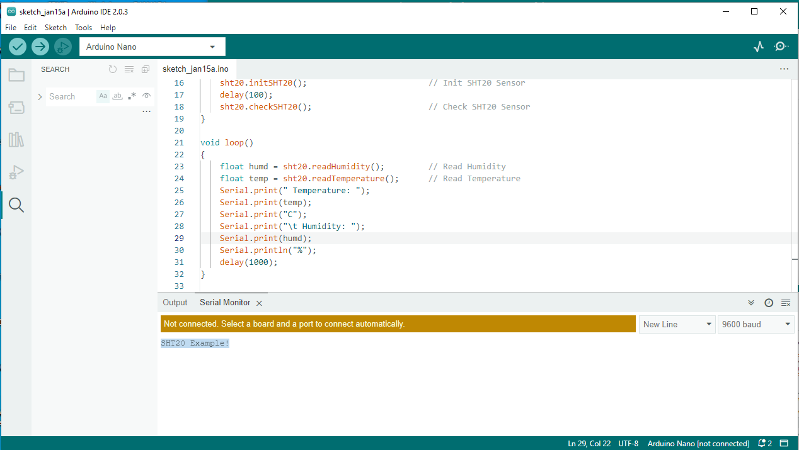Click line number 21 in gutter
Screen dimensions: 799x450
(179, 143)
